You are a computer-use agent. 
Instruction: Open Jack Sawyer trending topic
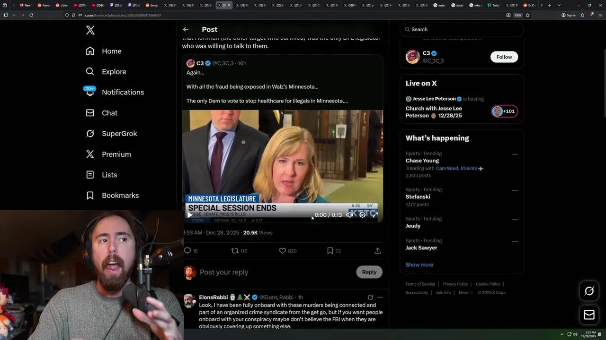point(421,248)
